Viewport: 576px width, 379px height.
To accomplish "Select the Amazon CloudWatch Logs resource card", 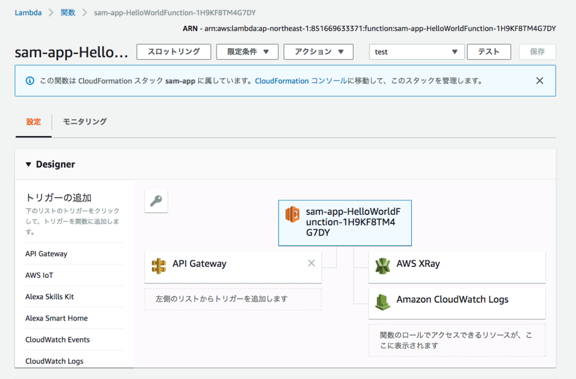I will (x=457, y=303).
